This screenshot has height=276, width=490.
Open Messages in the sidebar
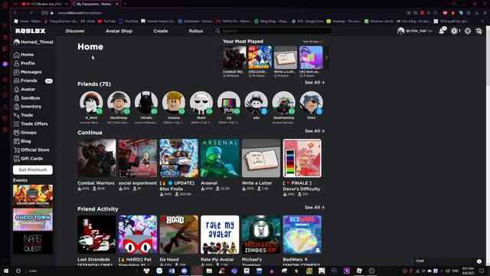click(x=28, y=72)
